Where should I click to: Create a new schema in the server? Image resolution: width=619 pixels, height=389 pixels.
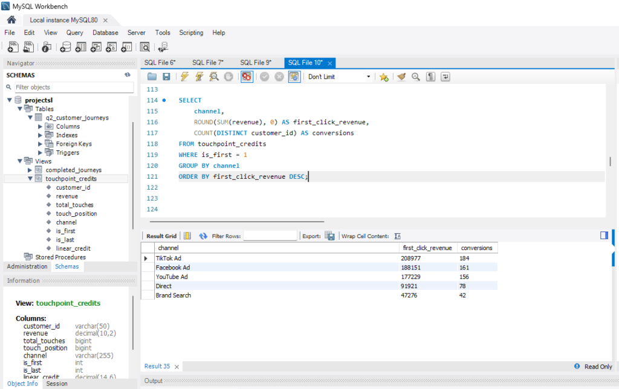pos(65,47)
